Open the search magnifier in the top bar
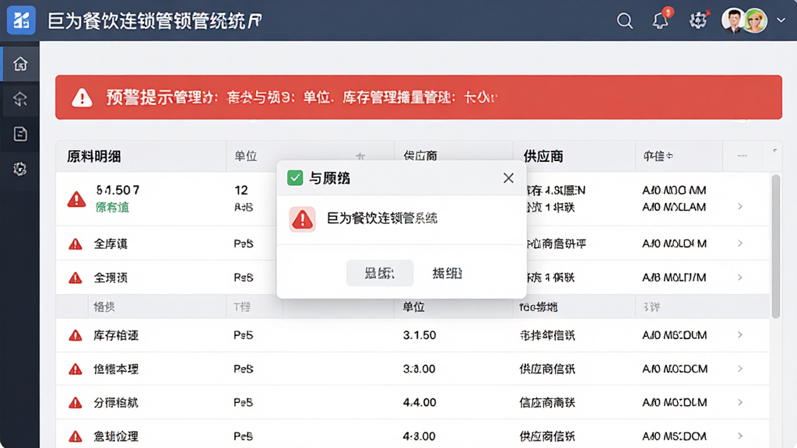The height and width of the screenshot is (448, 797). pyautogui.click(x=625, y=21)
